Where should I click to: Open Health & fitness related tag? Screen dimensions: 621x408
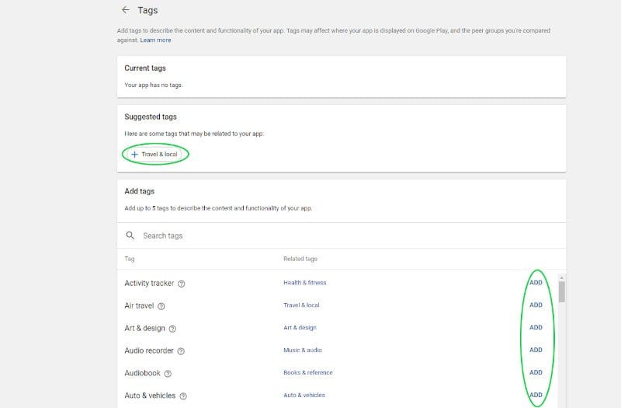[x=305, y=283]
